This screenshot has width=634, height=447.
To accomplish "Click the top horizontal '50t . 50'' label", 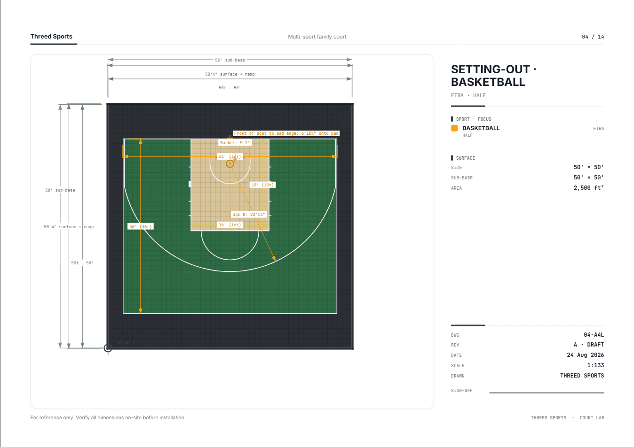I will (x=230, y=88).
